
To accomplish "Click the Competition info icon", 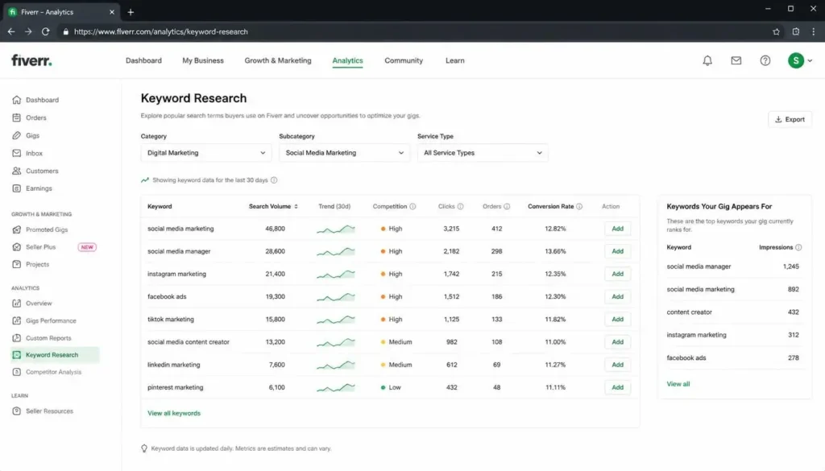I will [x=412, y=207].
